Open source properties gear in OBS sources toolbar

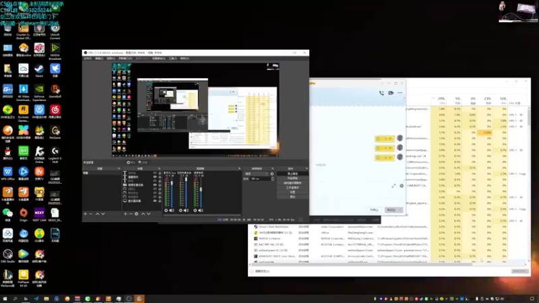coord(137,213)
